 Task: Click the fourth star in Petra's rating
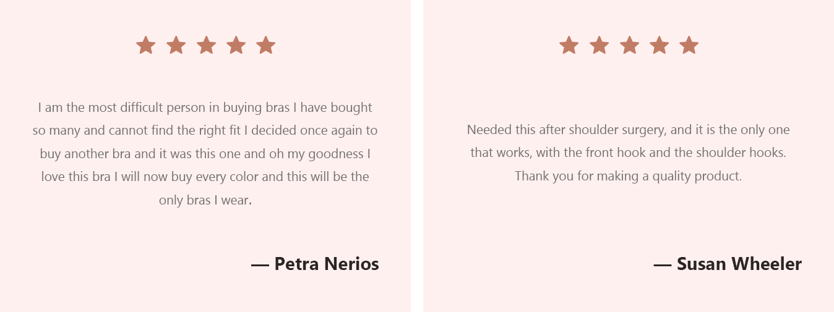[236, 45]
